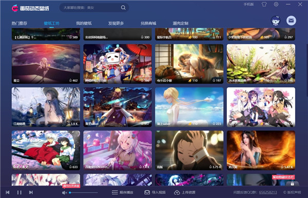Viewport: 308px width, 198px height.
Task: Click the 顺序播放 list icon
Action: click(114, 192)
